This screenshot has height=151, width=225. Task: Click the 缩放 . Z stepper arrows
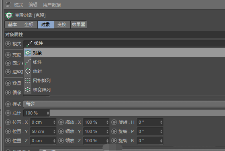point(107,141)
